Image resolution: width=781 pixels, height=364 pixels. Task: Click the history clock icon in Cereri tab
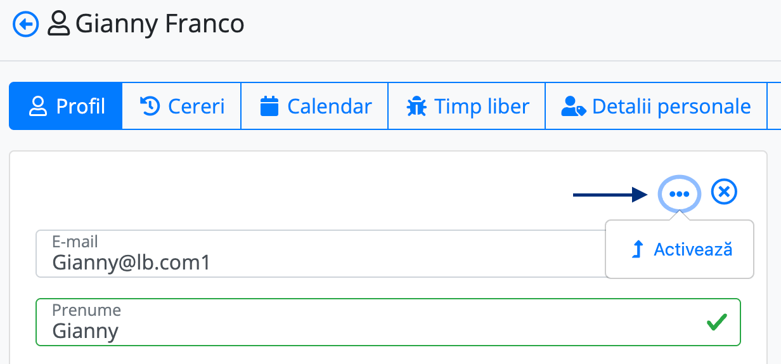(150, 106)
